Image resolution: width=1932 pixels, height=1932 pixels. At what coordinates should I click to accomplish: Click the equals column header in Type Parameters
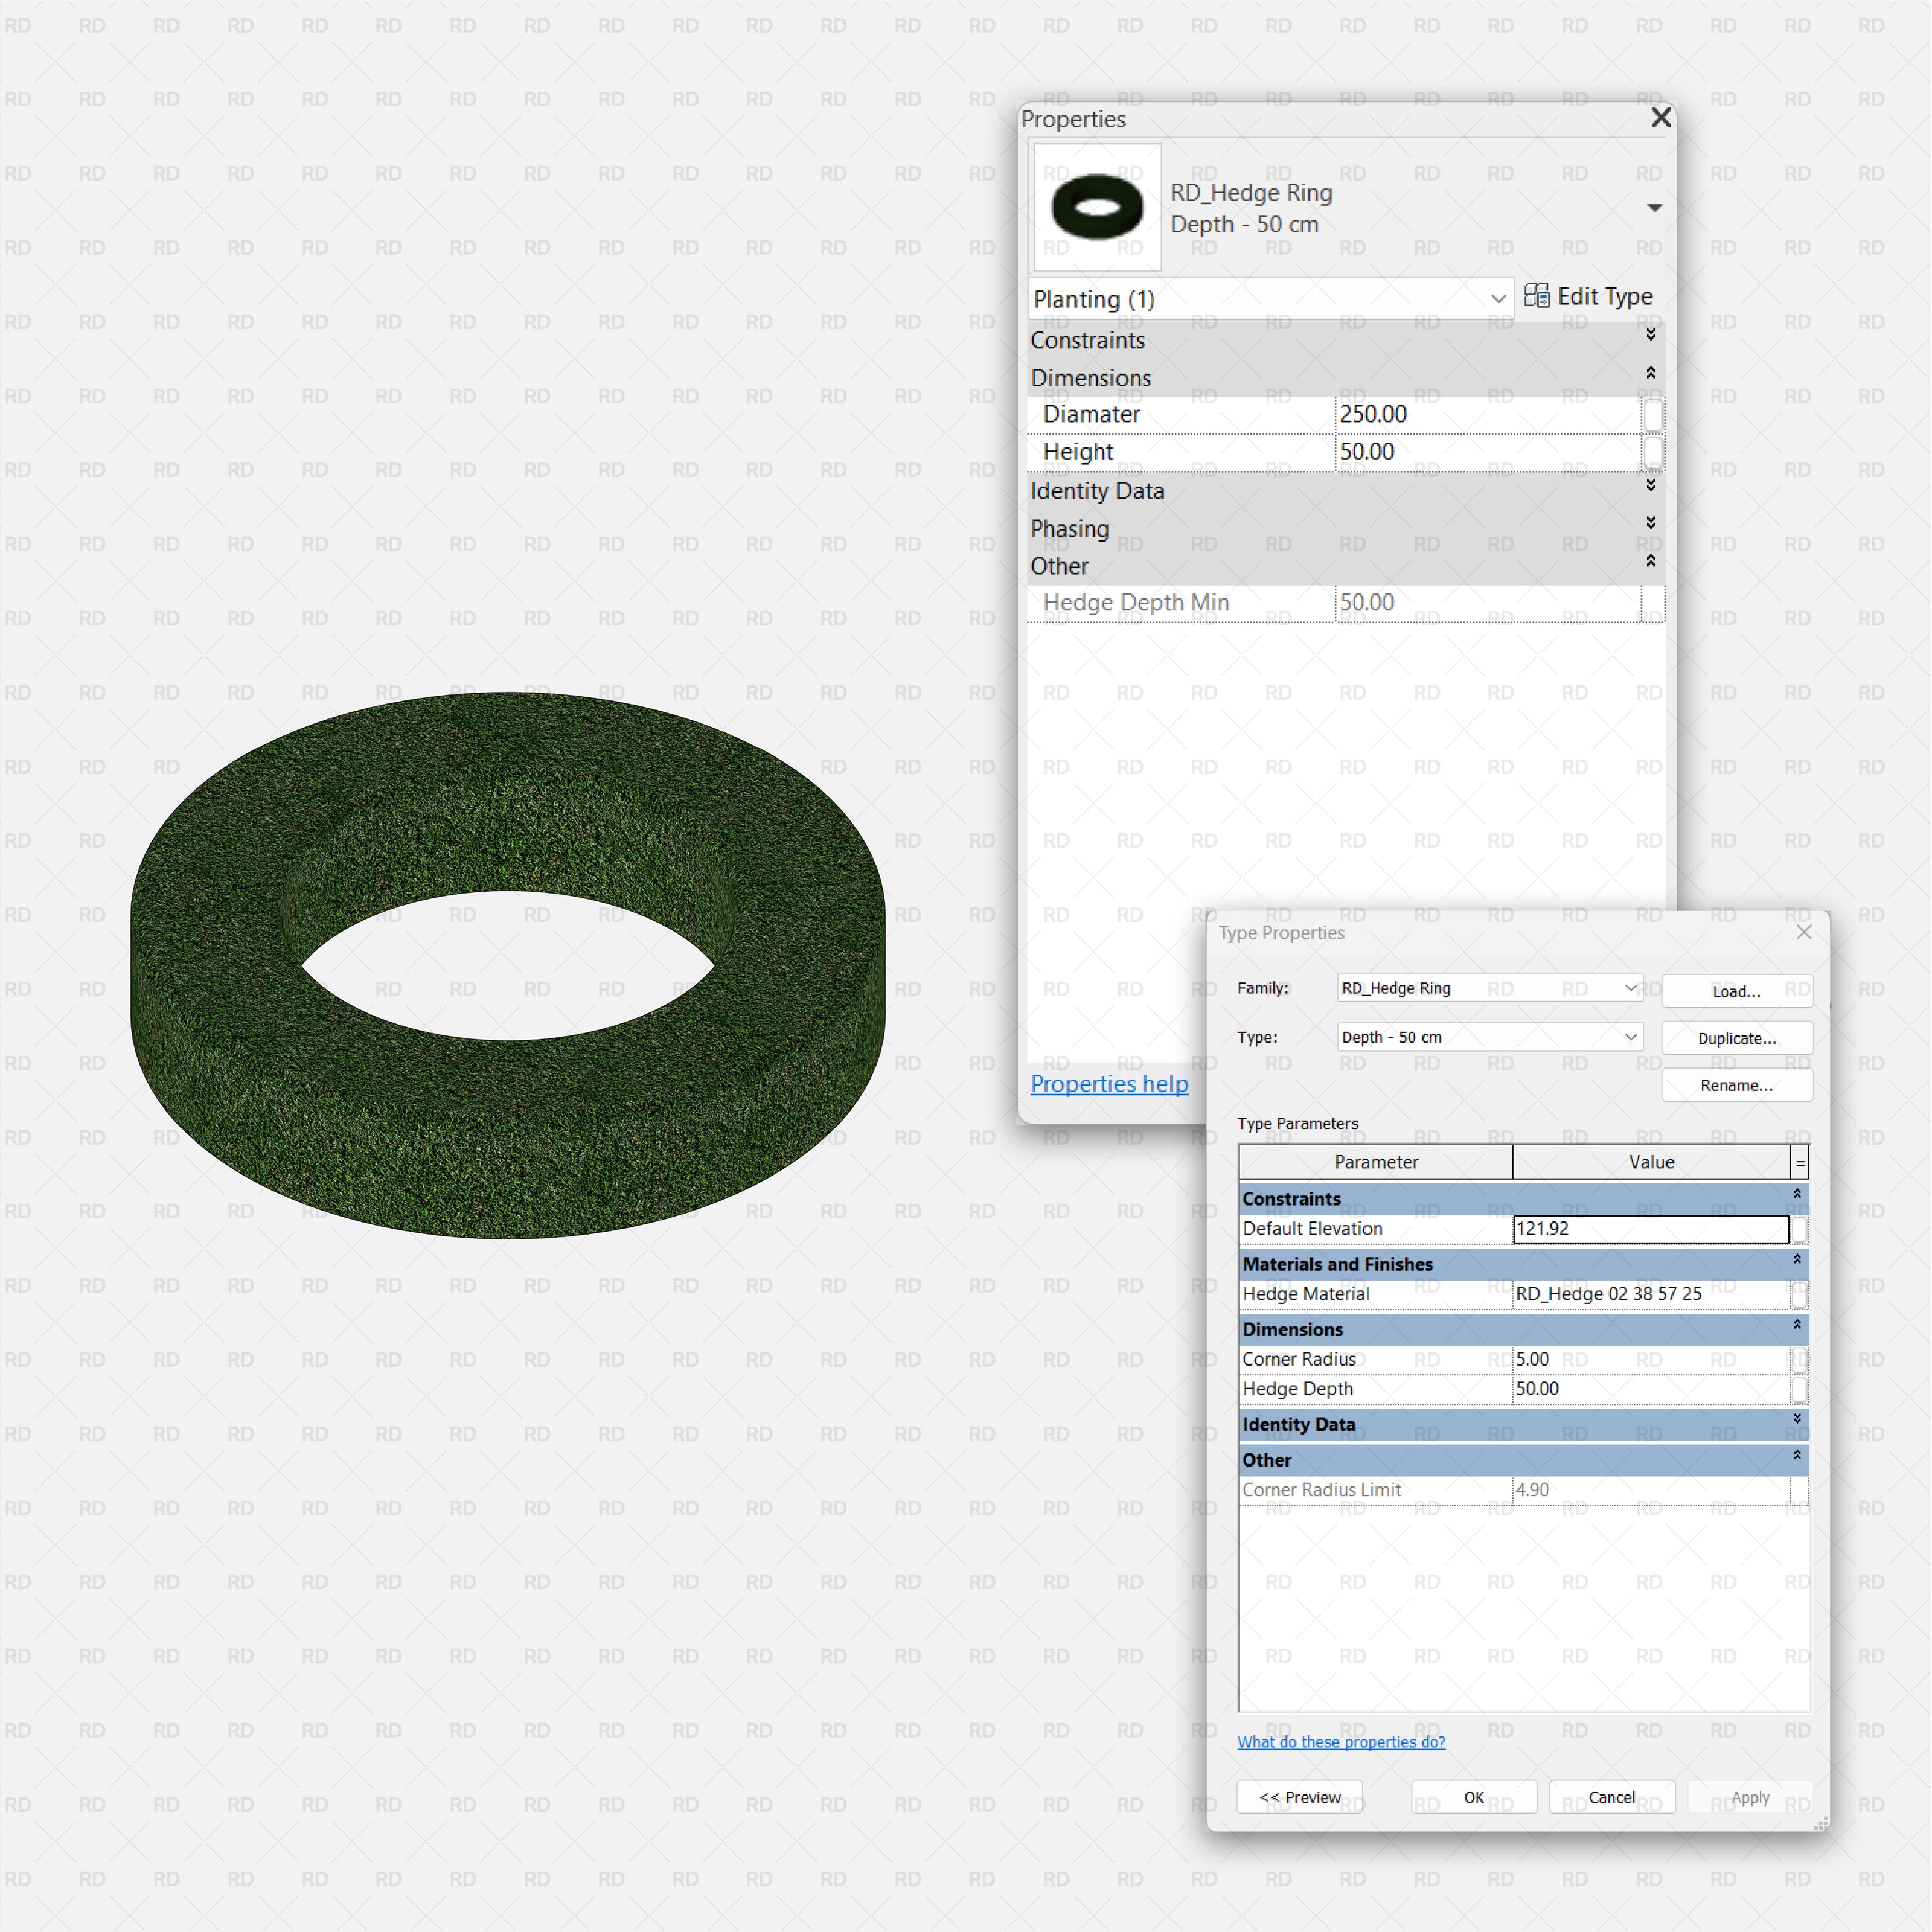pyautogui.click(x=1799, y=1162)
